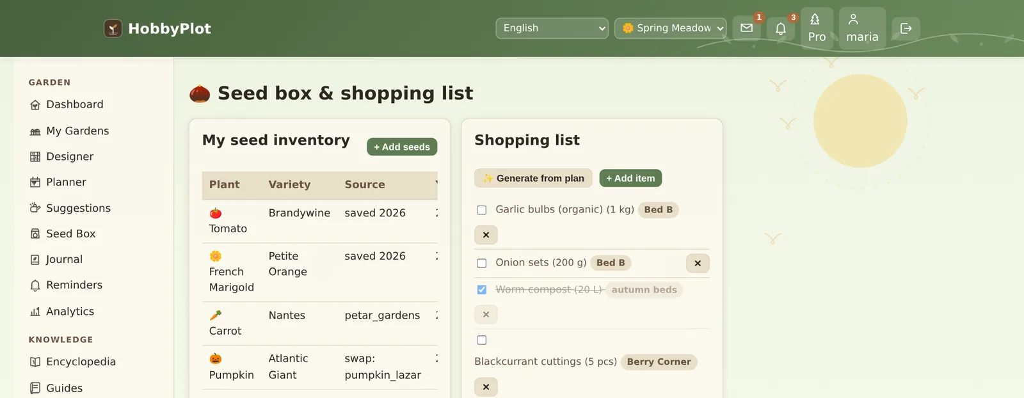Remove the Blackcurrant cuttings item
The image size is (1024, 398).
[486, 387]
